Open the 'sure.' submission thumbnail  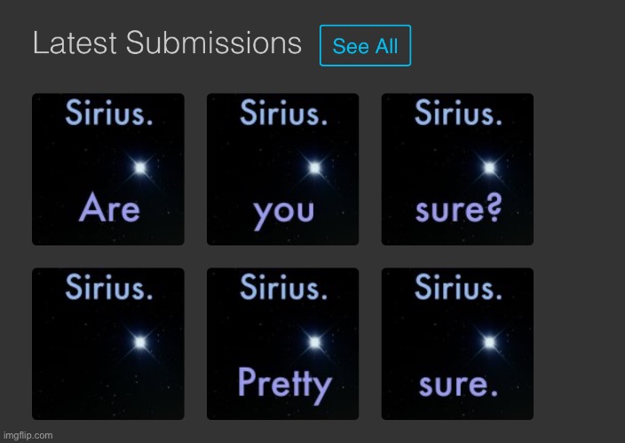(457, 344)
